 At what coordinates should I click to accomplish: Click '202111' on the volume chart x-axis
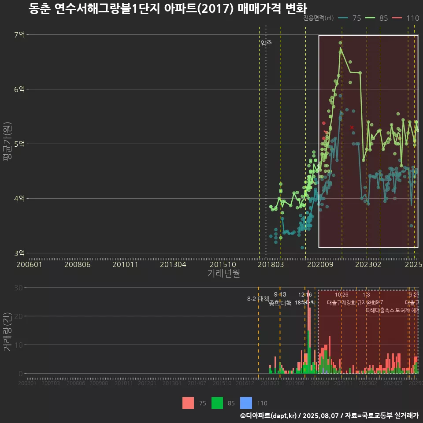(343, 383)
